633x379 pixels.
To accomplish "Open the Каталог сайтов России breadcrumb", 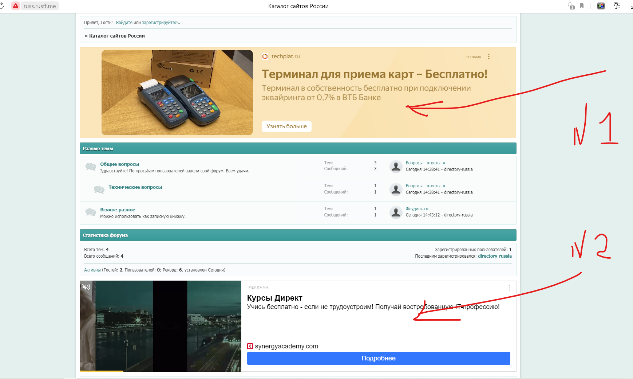I will (117, 36).
